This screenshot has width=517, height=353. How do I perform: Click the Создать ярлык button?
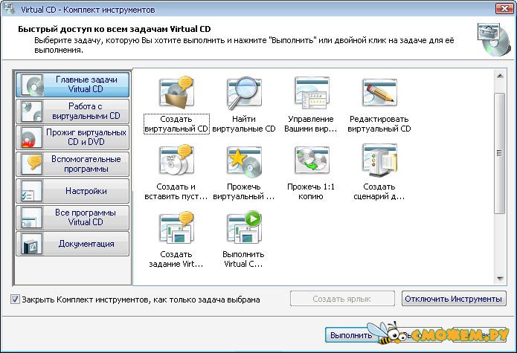coord(342,299)
